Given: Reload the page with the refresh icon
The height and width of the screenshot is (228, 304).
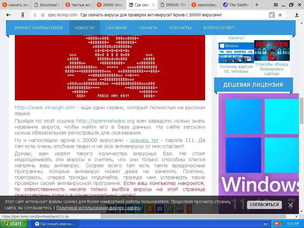Looking at the screenshot, I should click(35, 15).
